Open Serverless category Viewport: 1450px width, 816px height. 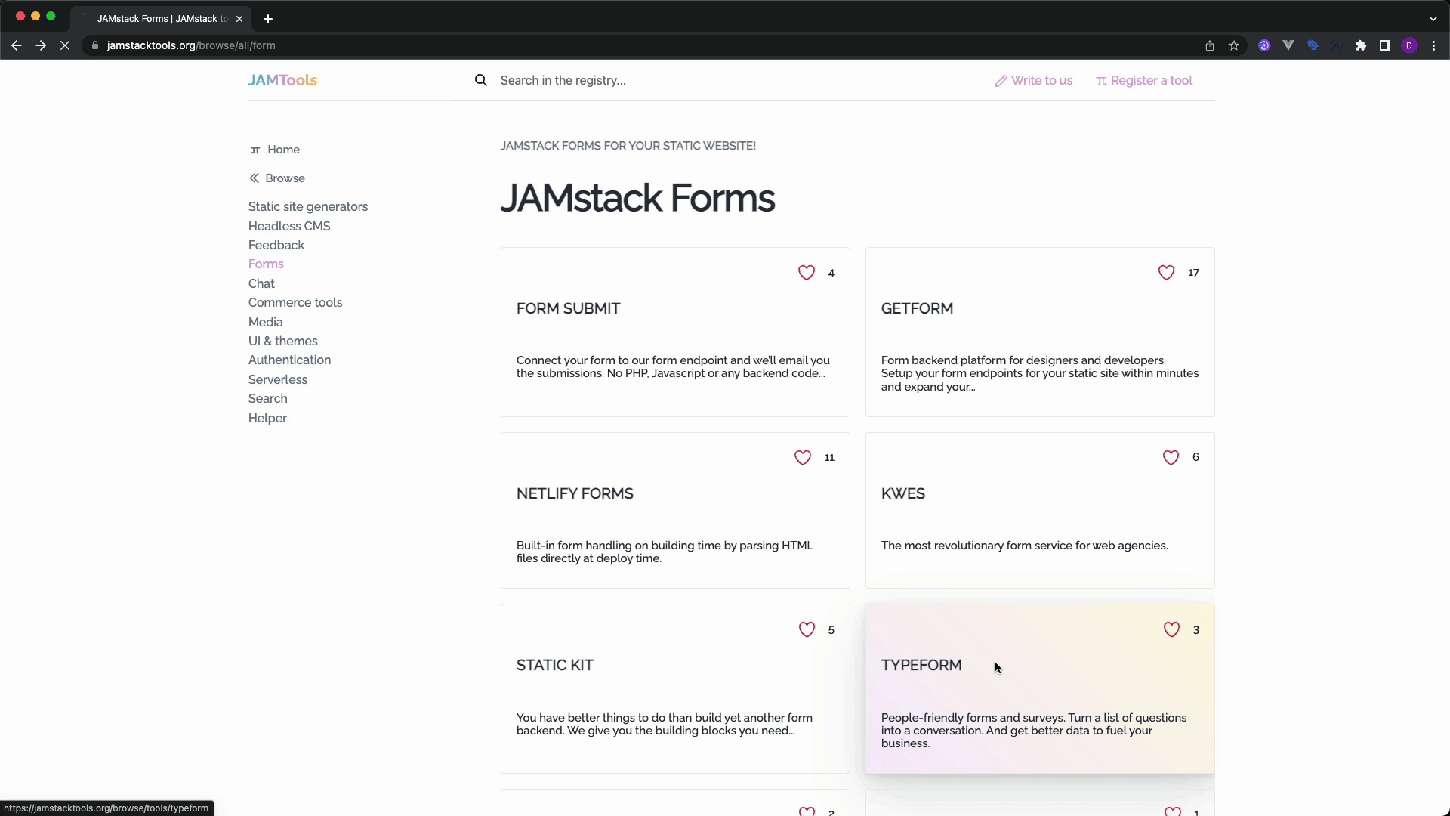click(x=278, y=379)
